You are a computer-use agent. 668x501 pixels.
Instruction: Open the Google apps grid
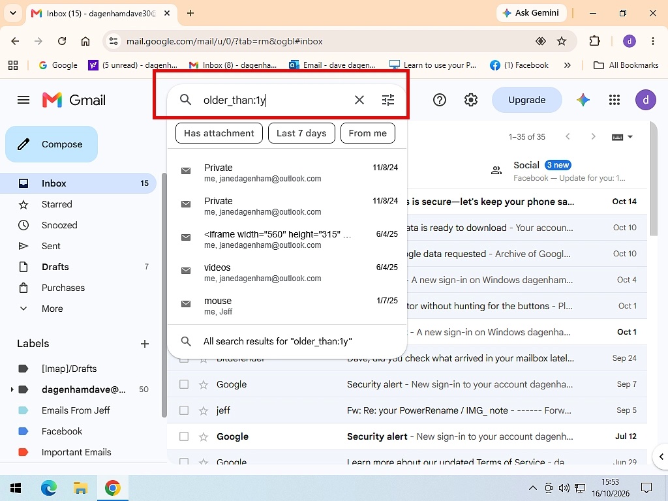pyautogui.click(x=615, y=100)
